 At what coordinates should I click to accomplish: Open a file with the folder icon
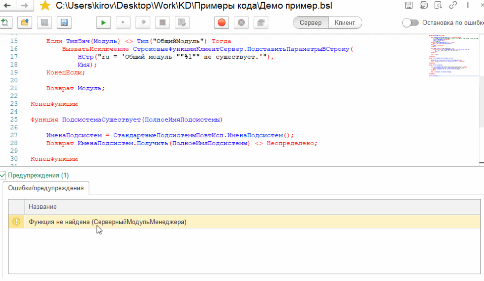[x=25, y=23]
